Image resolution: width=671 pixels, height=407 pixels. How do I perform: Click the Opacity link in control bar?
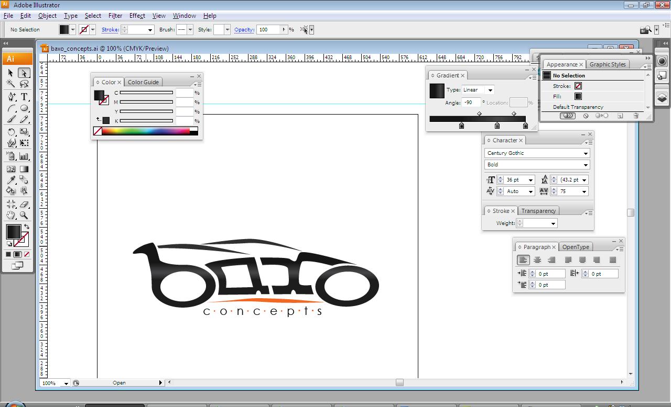(244, 30)
